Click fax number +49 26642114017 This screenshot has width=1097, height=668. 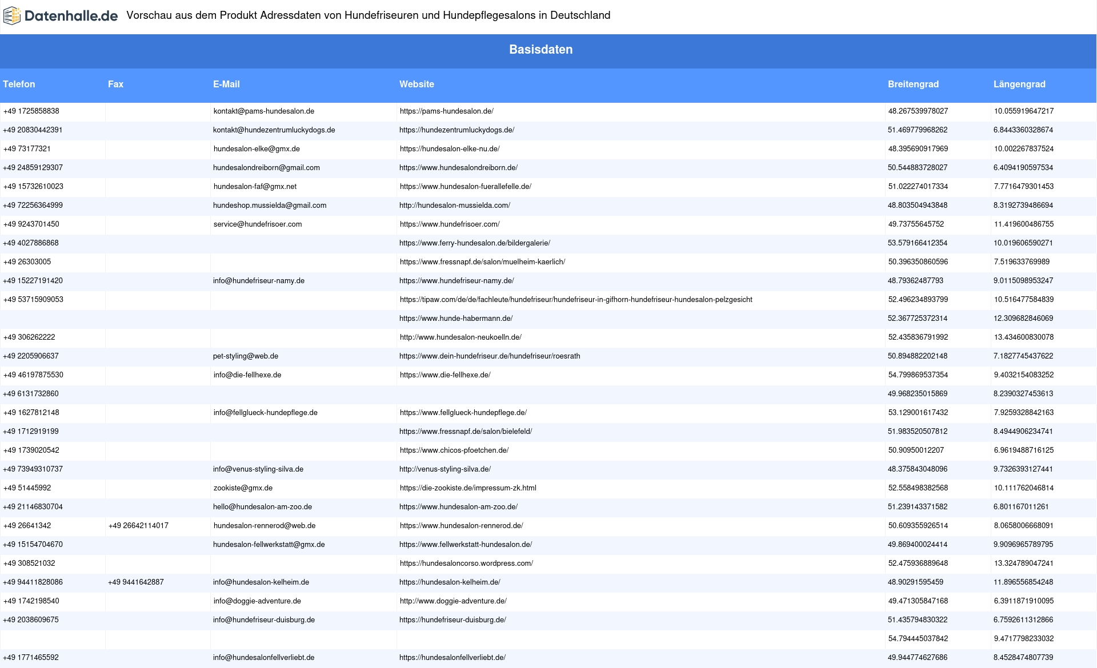[138, 526]
